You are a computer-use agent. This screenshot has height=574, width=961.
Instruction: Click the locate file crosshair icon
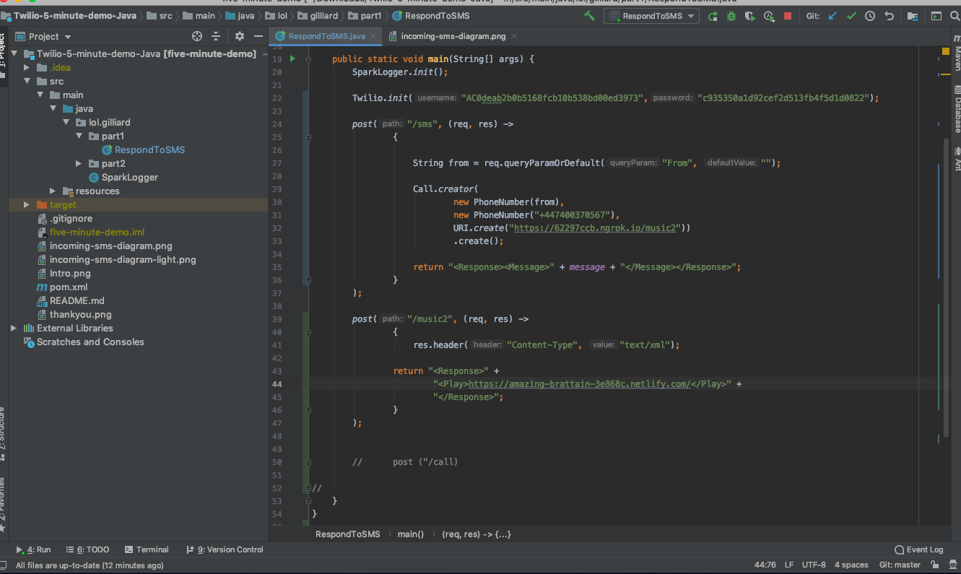tap(197, 36)
